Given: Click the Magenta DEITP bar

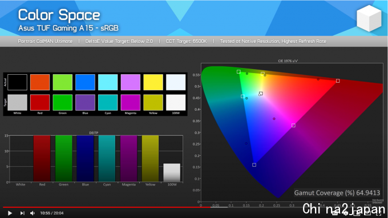Looking at the screenshot, I should (x=129, y=159).
